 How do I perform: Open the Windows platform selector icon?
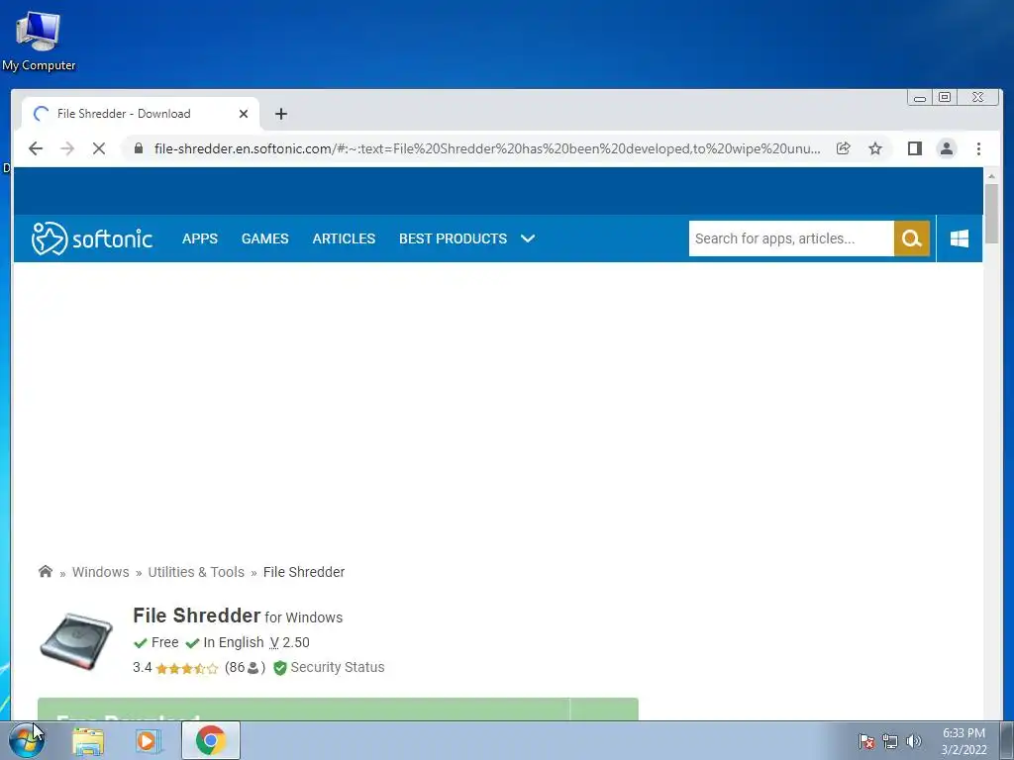tap(960, 238)
